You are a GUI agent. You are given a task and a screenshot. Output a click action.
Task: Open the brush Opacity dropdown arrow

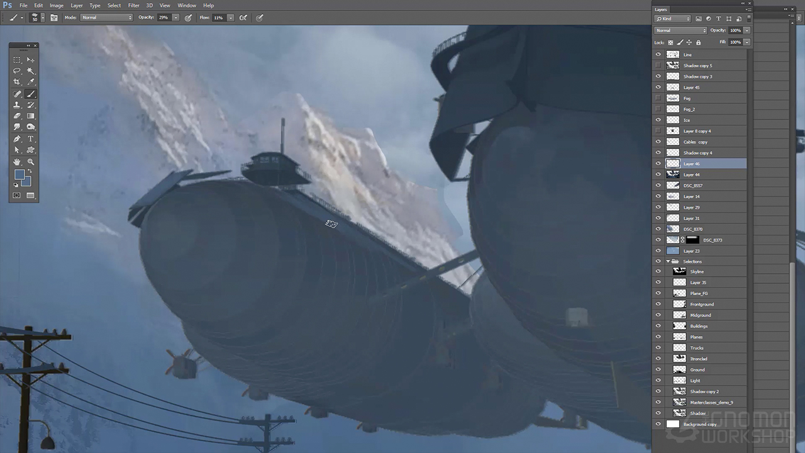tap(175, 18)
